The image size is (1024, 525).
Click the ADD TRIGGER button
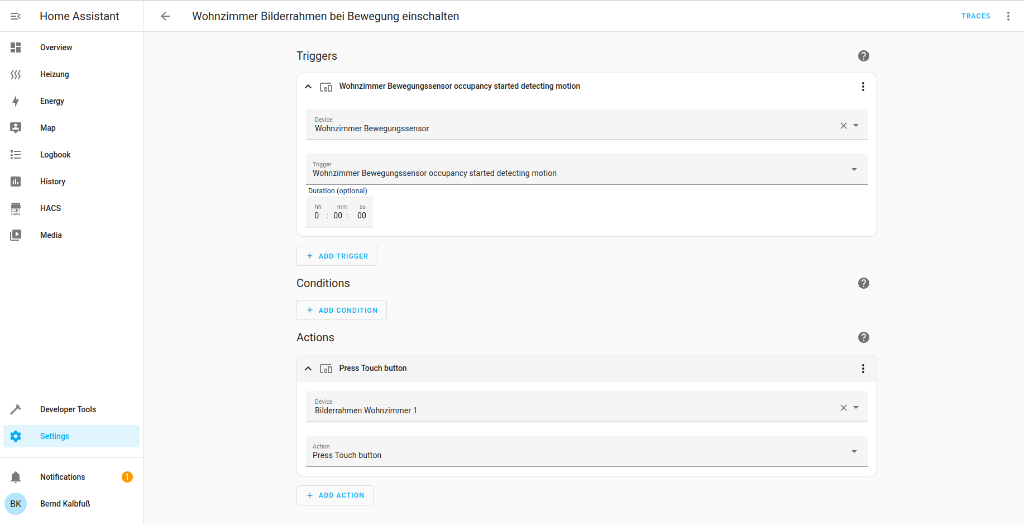(x=337, y=256)
